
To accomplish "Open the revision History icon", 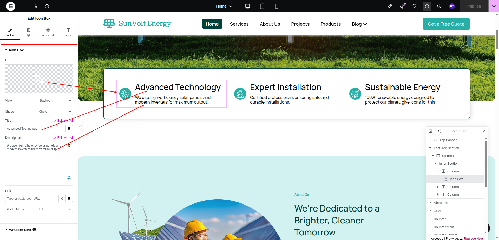I will tap(47, 6).
